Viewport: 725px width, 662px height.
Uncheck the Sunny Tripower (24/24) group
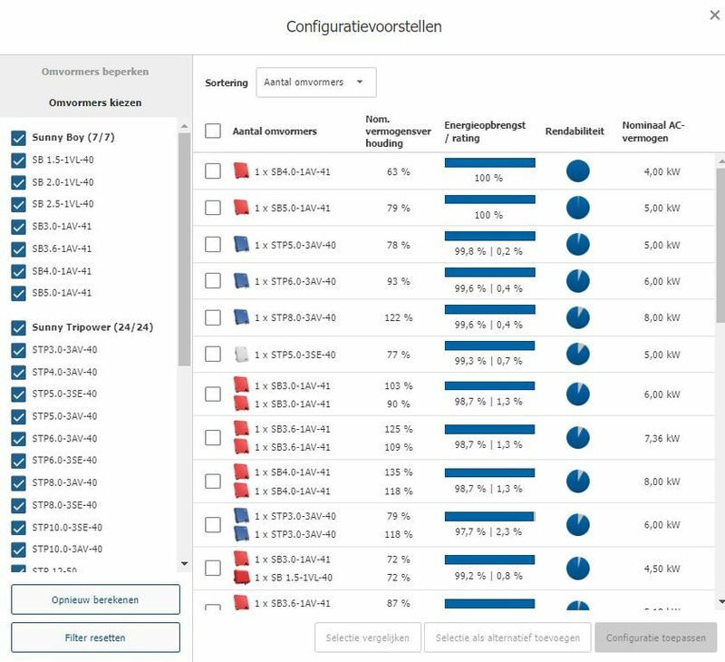(18, 327)
